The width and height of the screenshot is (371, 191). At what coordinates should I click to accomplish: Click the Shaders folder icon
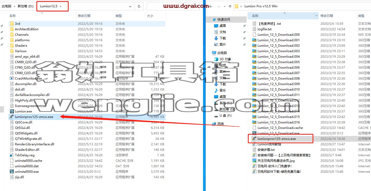[12, 45]
